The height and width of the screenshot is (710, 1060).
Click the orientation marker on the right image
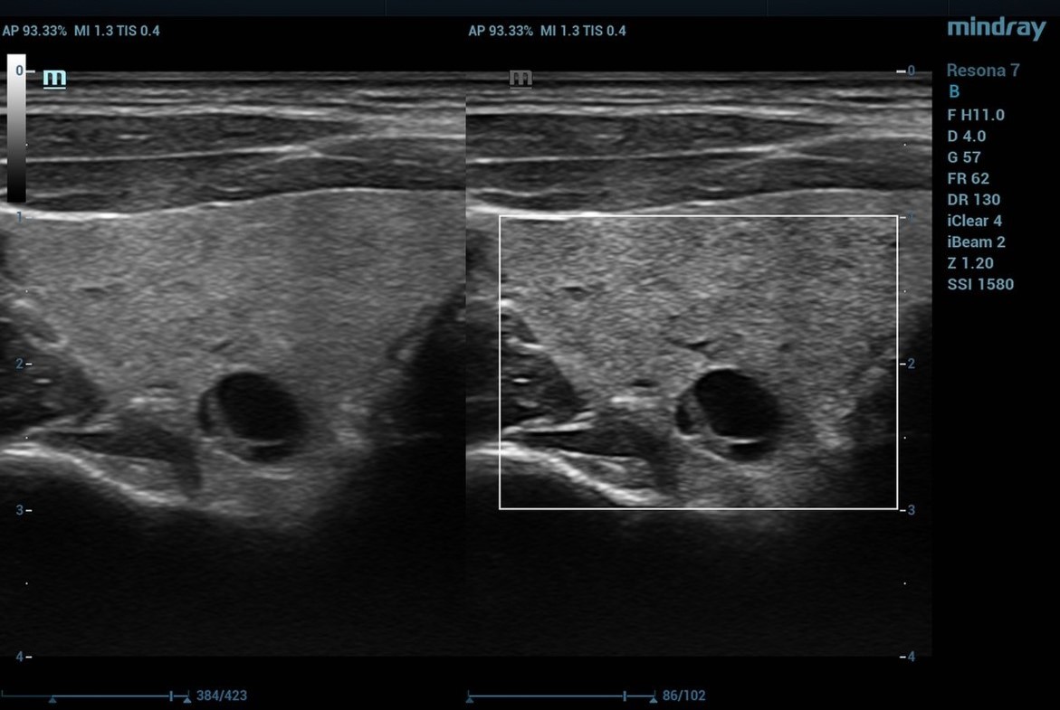coord(520,78)
